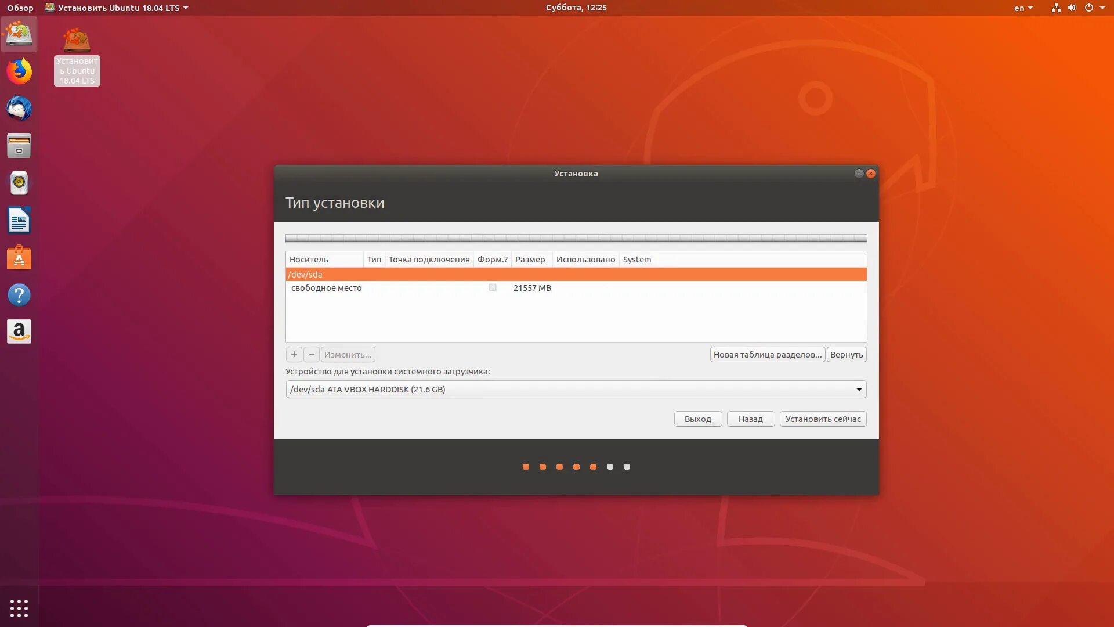
Task: Toggle the format checkbox for free space
Action: pos(493,288)
